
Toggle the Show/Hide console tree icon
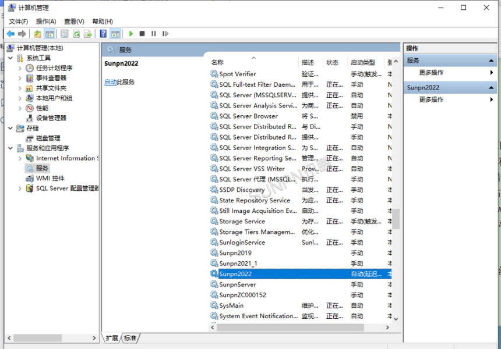pyautogui.click(x=50, y=34)
